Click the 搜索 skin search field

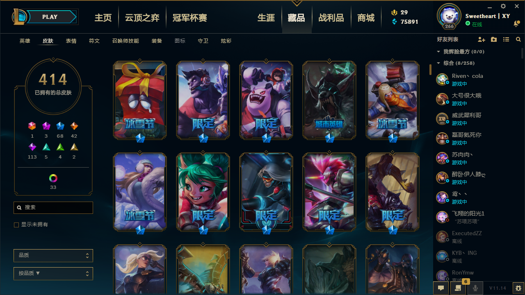53,208
